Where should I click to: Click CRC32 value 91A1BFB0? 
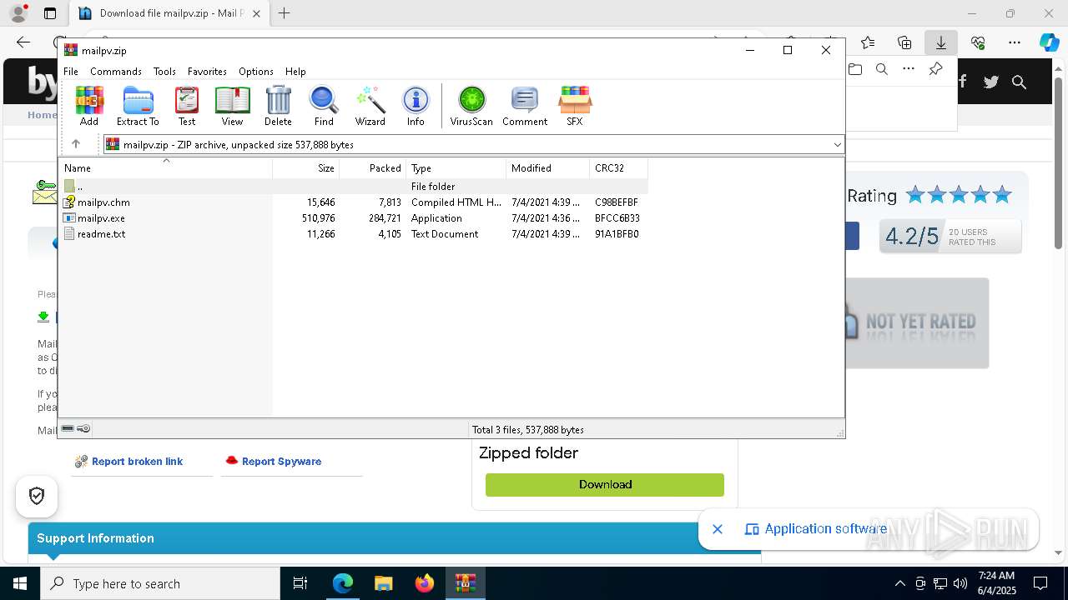(617, 234)
